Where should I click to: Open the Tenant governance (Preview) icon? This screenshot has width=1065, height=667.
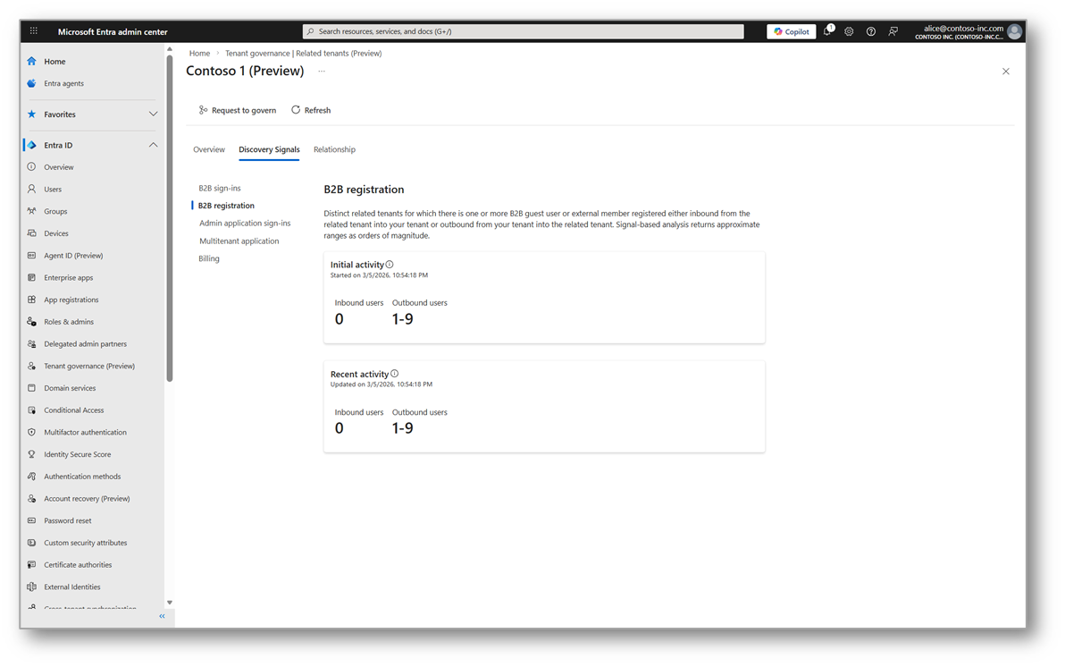(x=31, y=366)
